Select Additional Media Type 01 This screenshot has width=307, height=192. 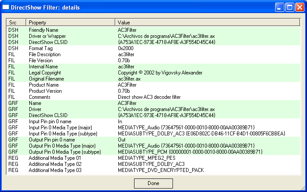(x=55, y=158)
